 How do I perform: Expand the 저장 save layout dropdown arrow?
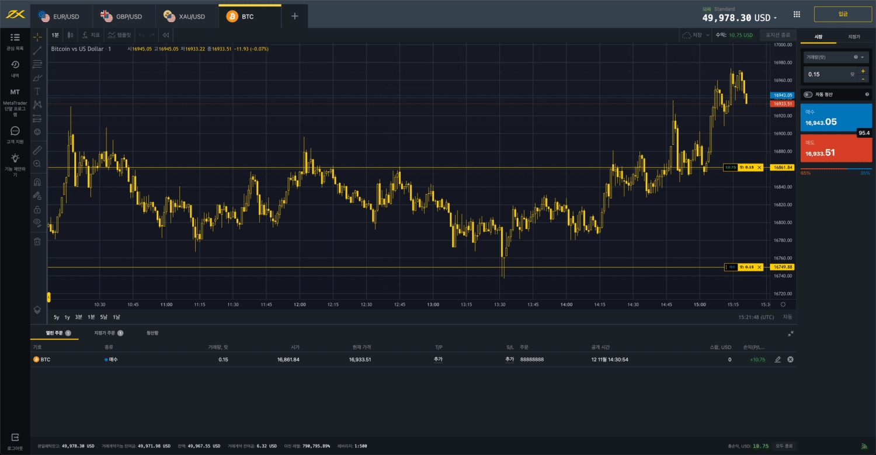(x=708, y=35)
